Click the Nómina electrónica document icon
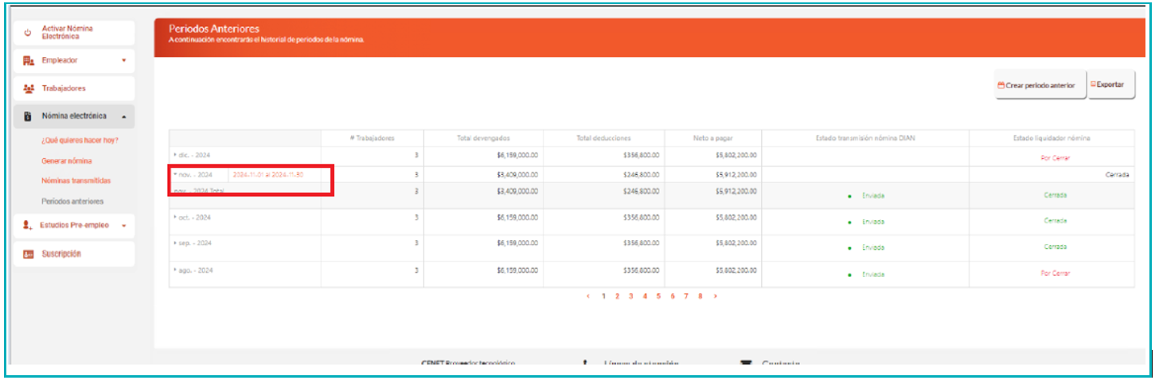Screen dimensions: 1155x380 point(28,116)
